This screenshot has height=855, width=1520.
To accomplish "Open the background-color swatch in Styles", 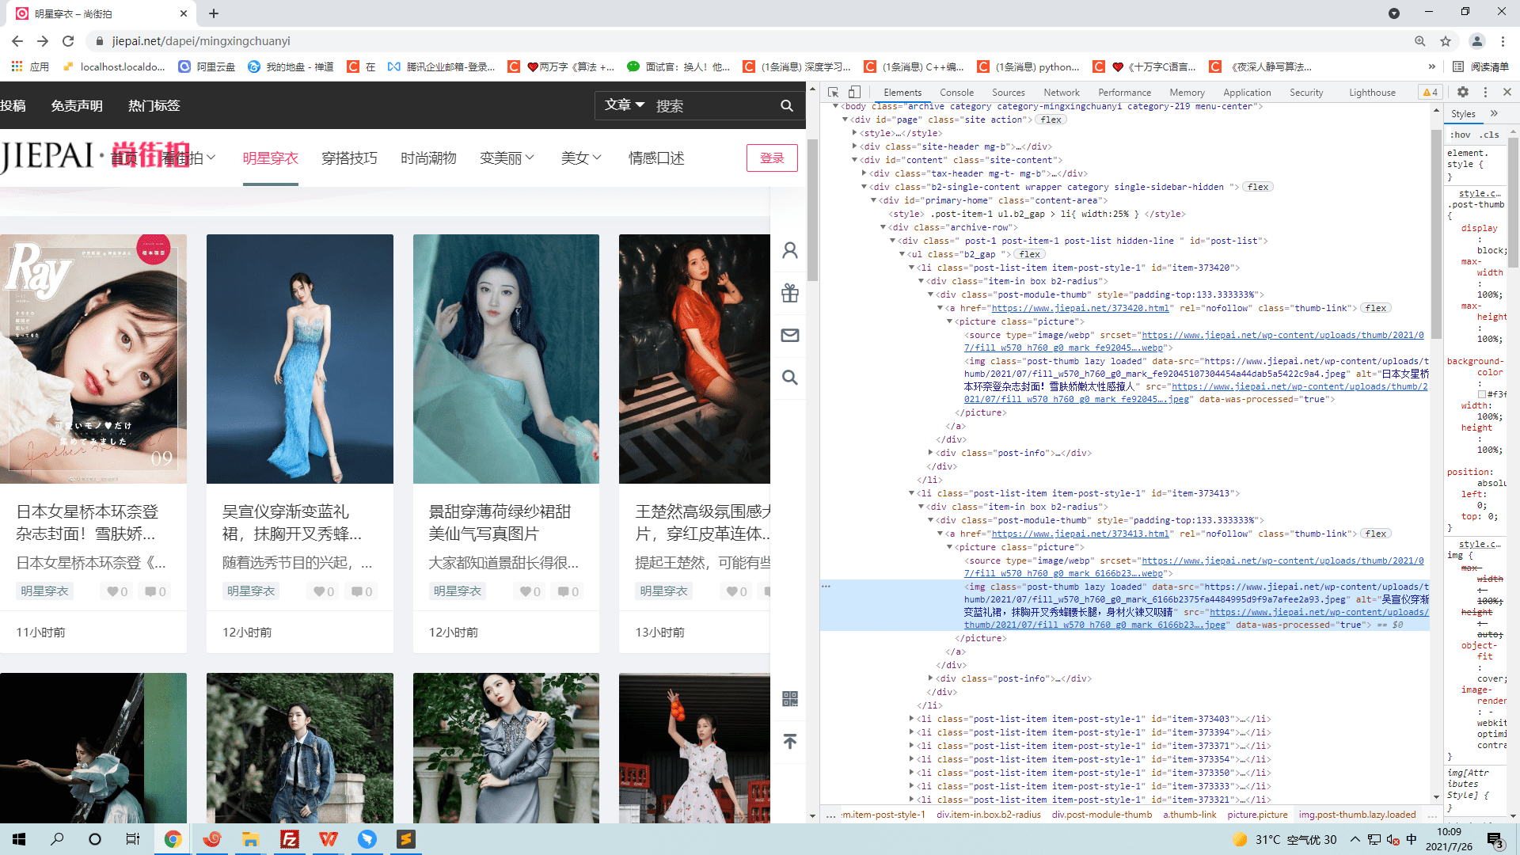I will (1481, 394).
